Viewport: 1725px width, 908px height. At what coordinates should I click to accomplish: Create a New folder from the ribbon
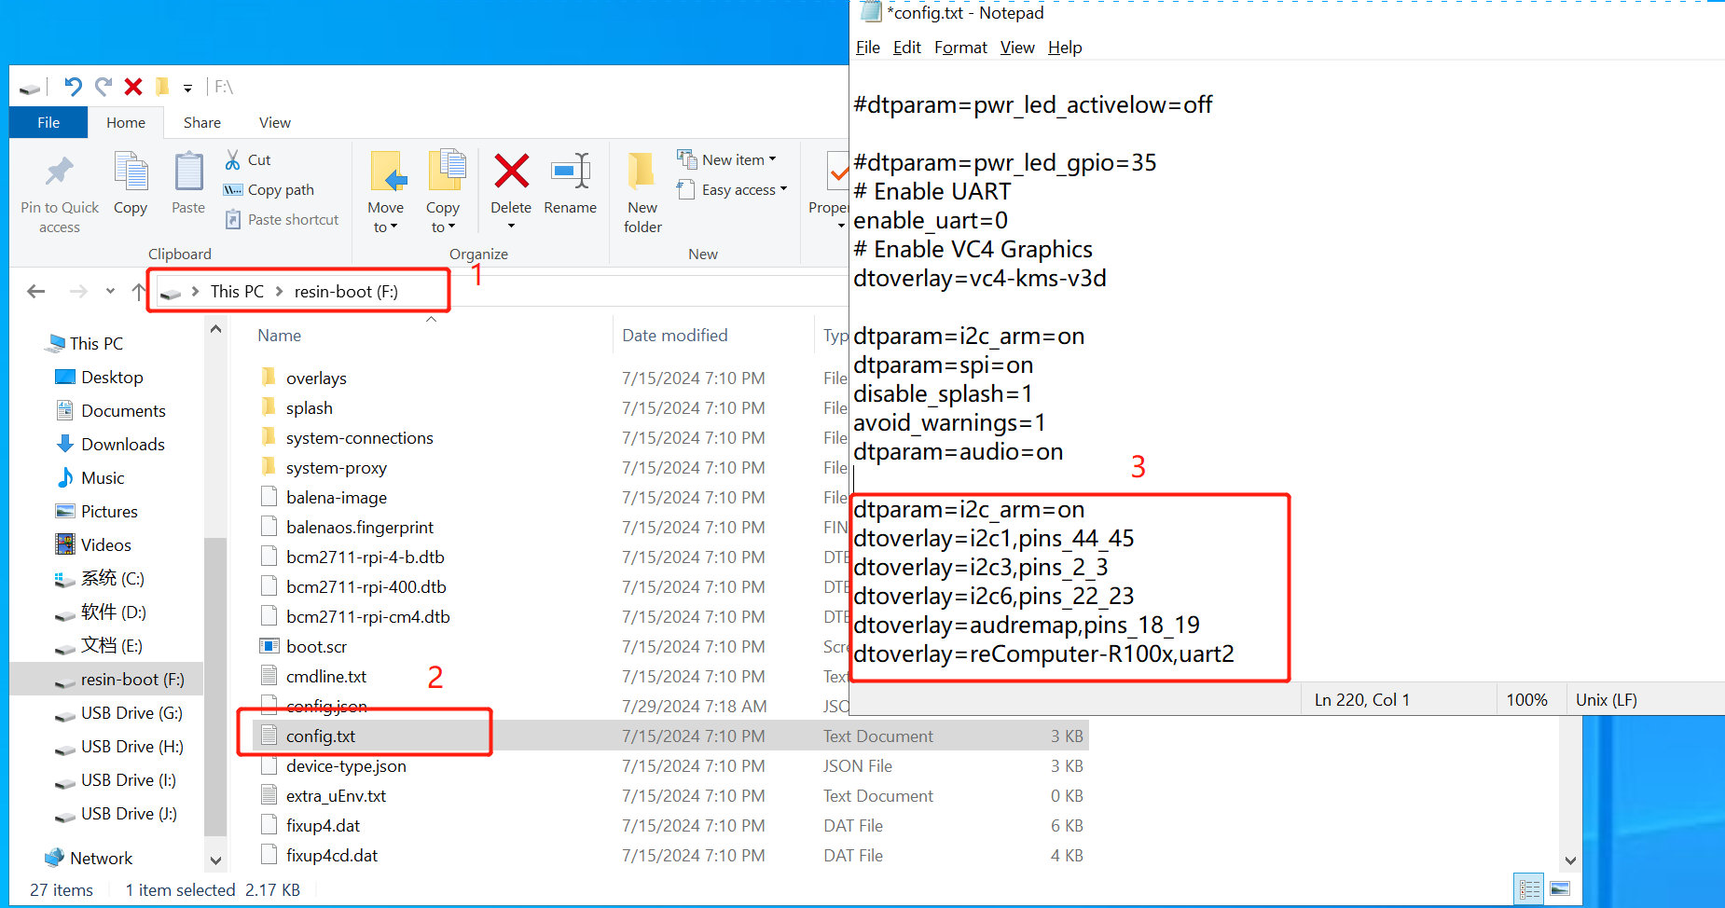click(x=642, y=191)
